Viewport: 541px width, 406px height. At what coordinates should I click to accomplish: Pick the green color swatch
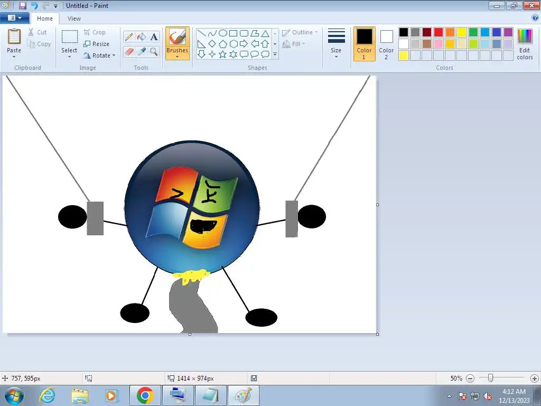(x=473, y=32)
